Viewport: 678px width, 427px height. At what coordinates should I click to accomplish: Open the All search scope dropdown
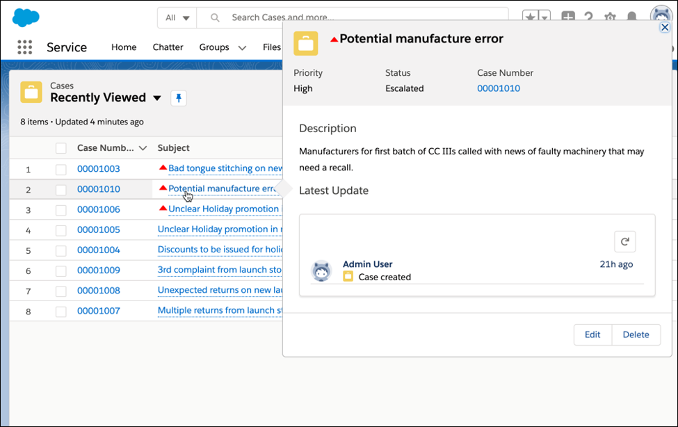[177, 17]
